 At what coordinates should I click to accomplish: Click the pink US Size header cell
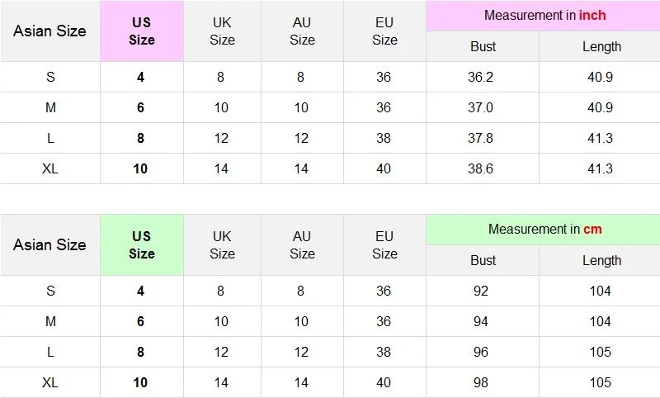142,31
